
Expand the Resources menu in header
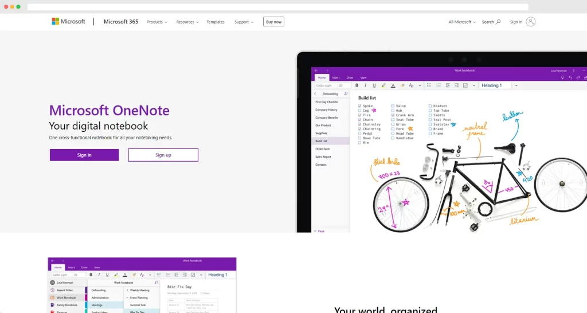(187, 22)
